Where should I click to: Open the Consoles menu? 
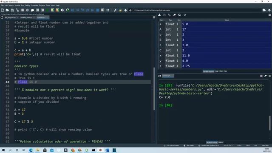34,6
